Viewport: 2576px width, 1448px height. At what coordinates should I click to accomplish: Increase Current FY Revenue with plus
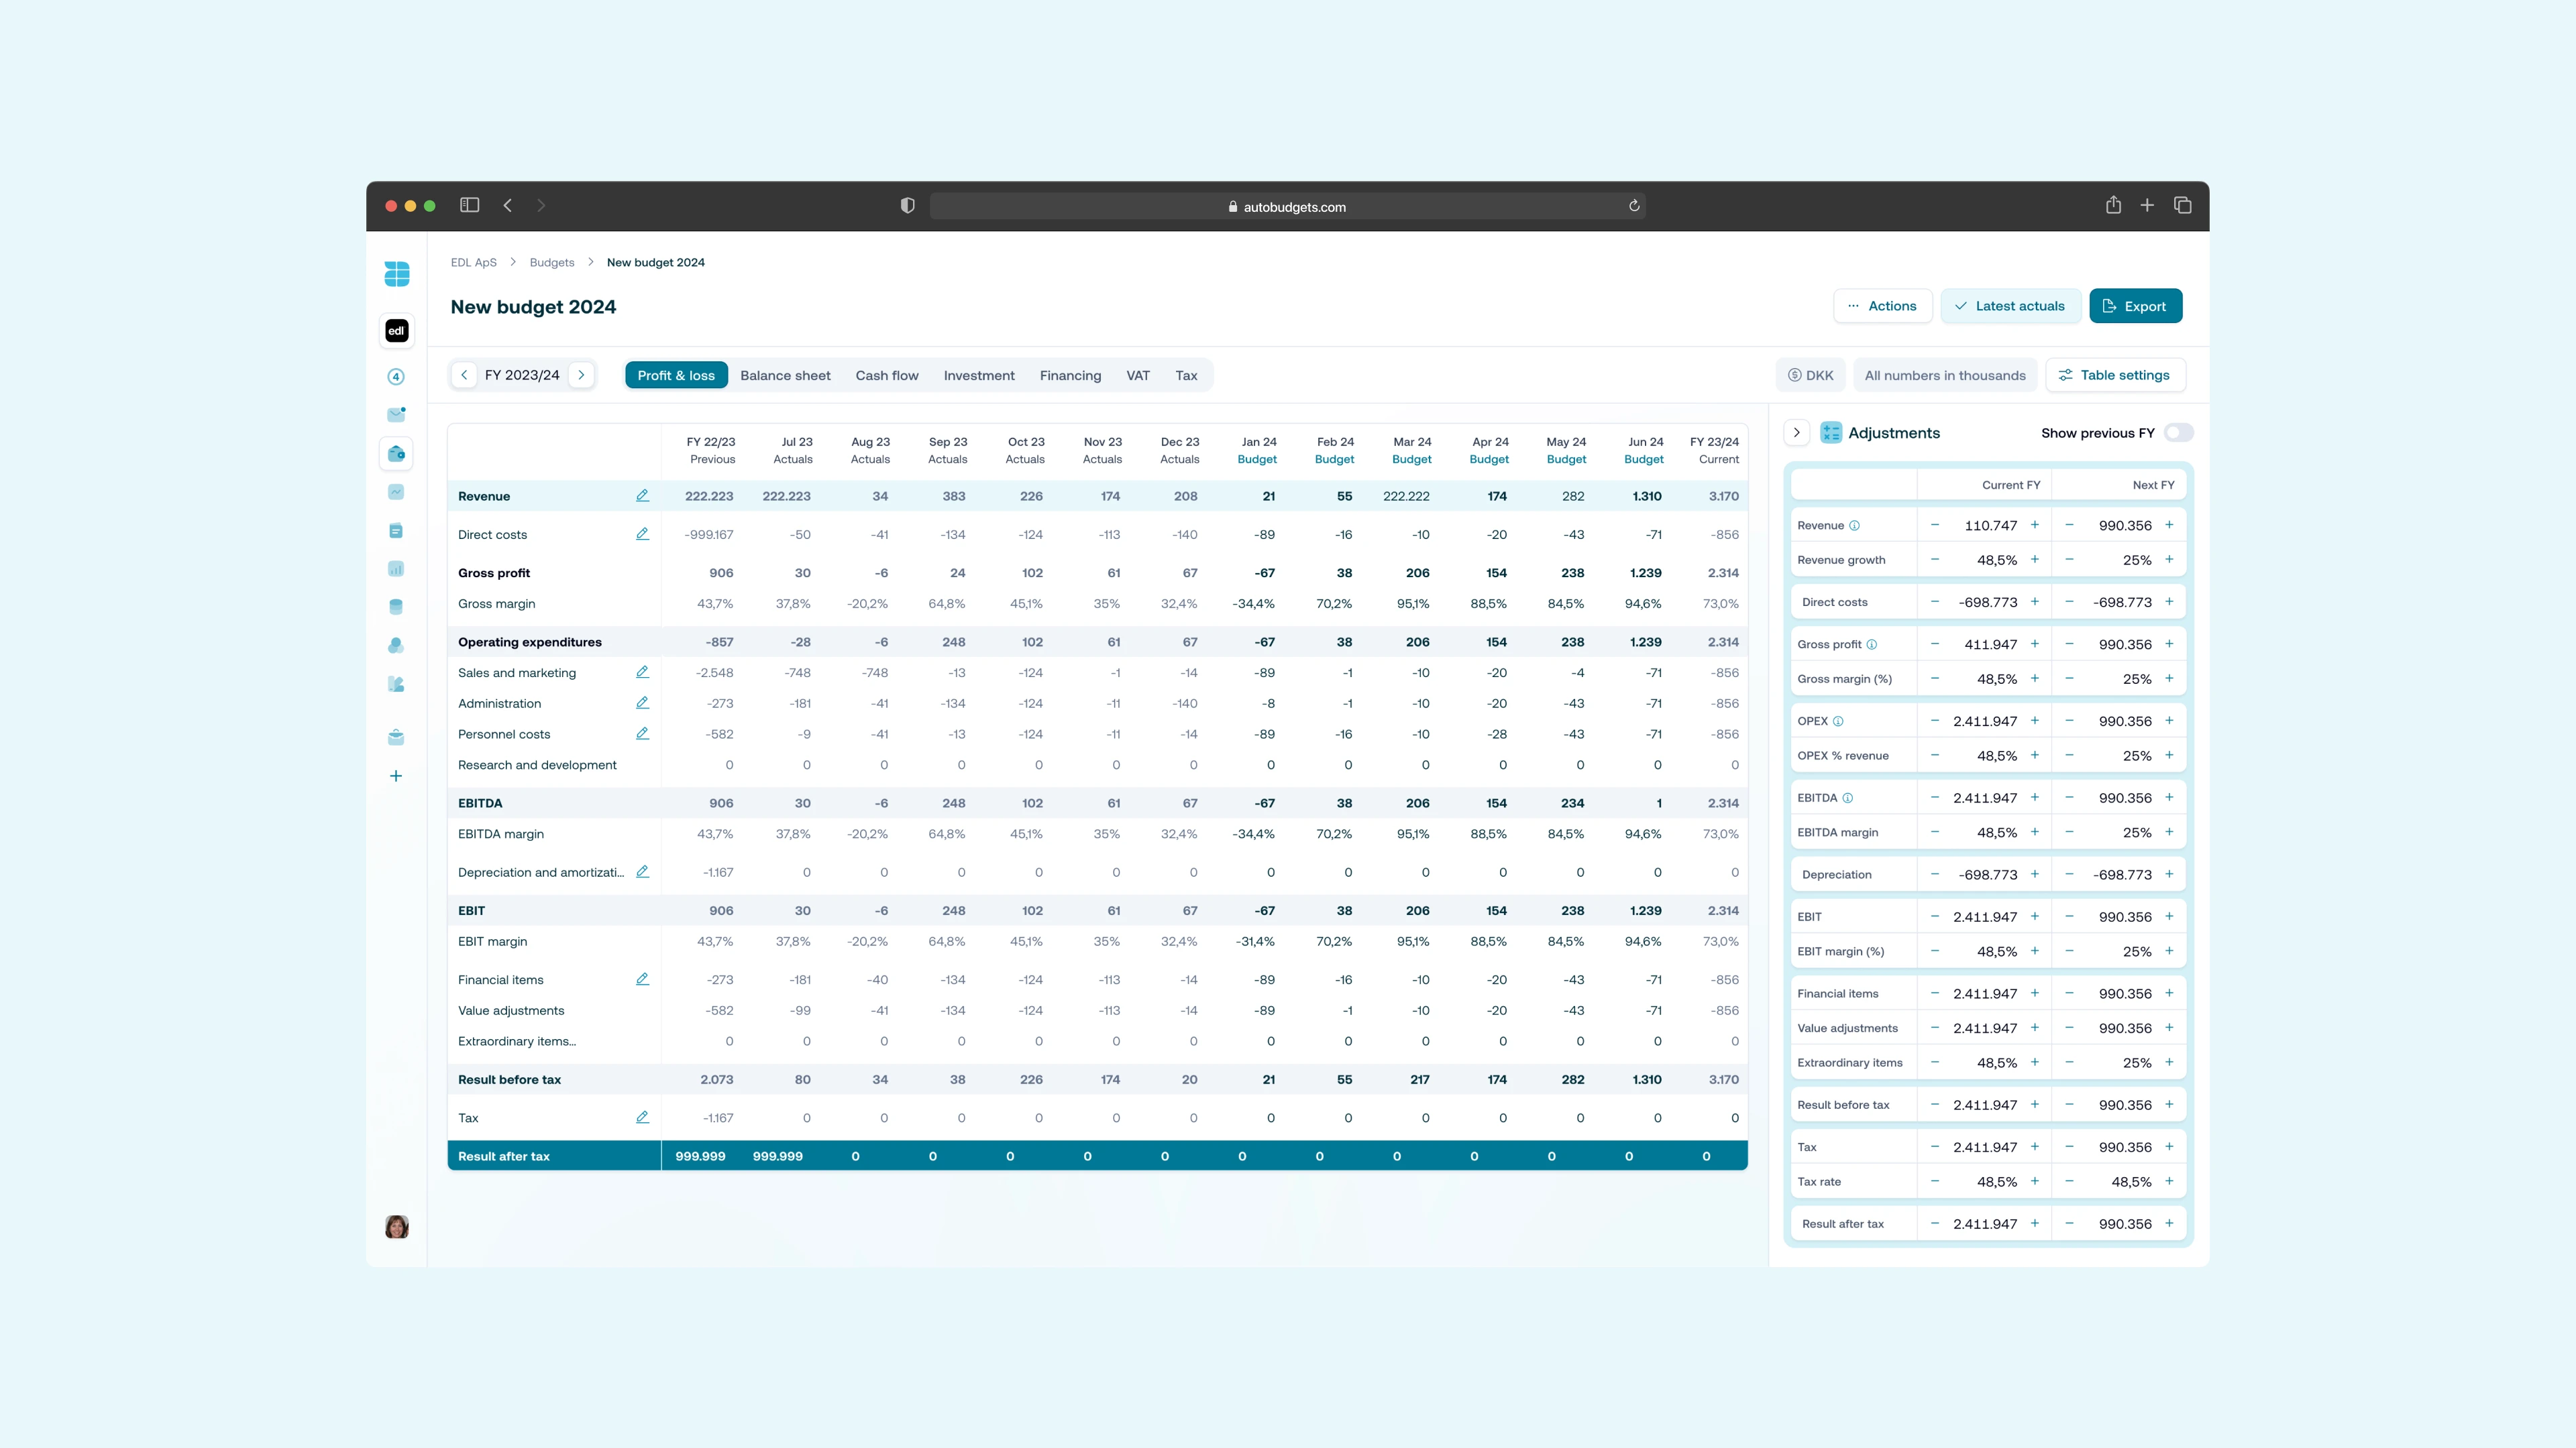pyautogui.click(x=2034, y=525)
